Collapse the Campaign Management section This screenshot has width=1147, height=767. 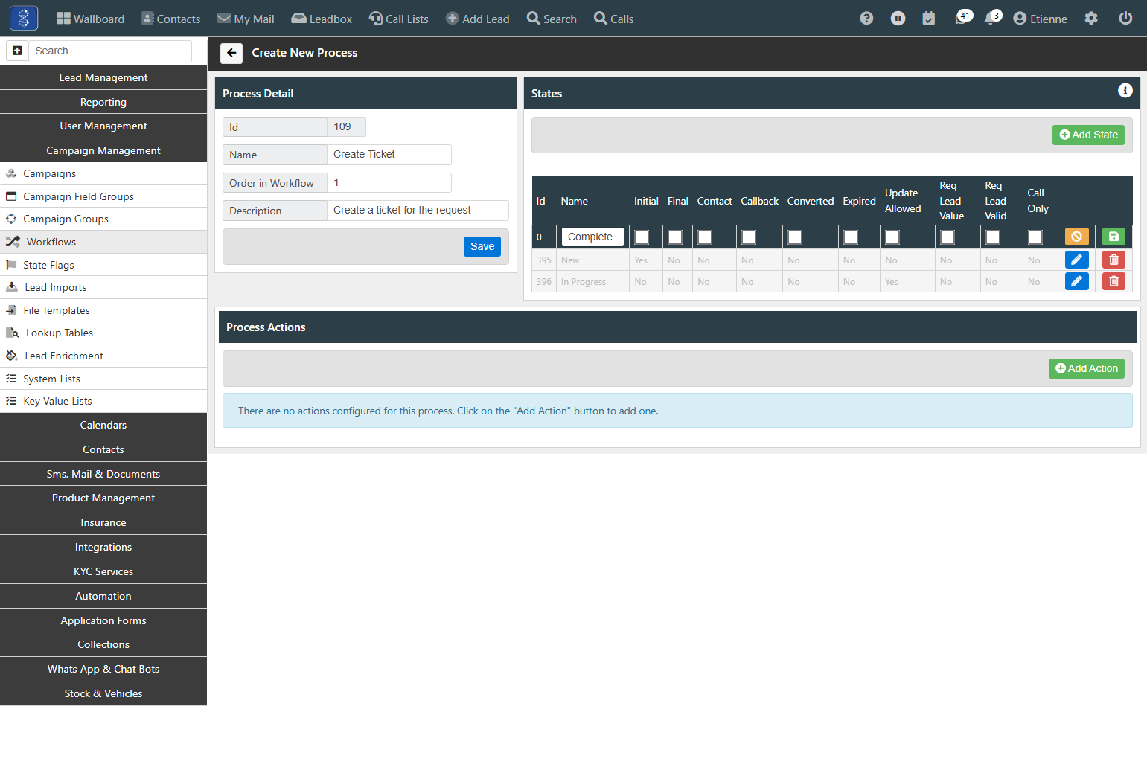[103, 150]
